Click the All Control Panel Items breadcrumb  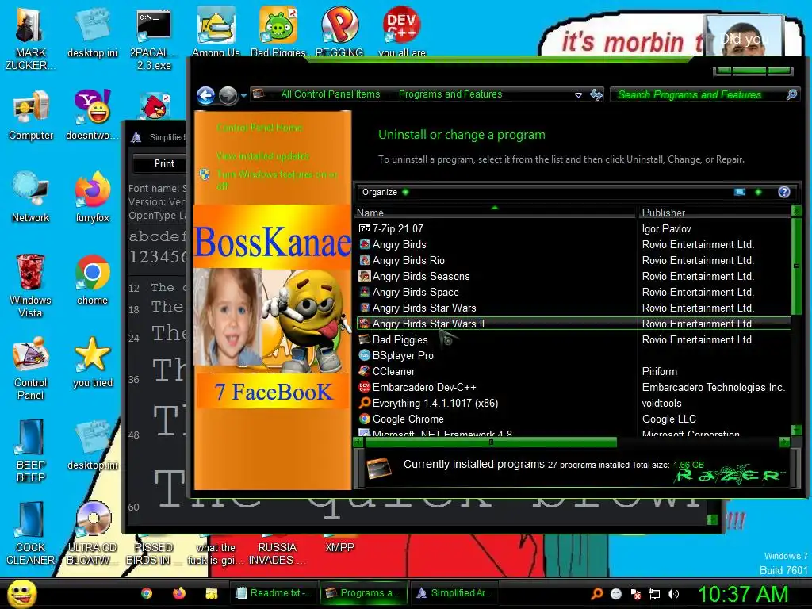[x=331, y=94]
